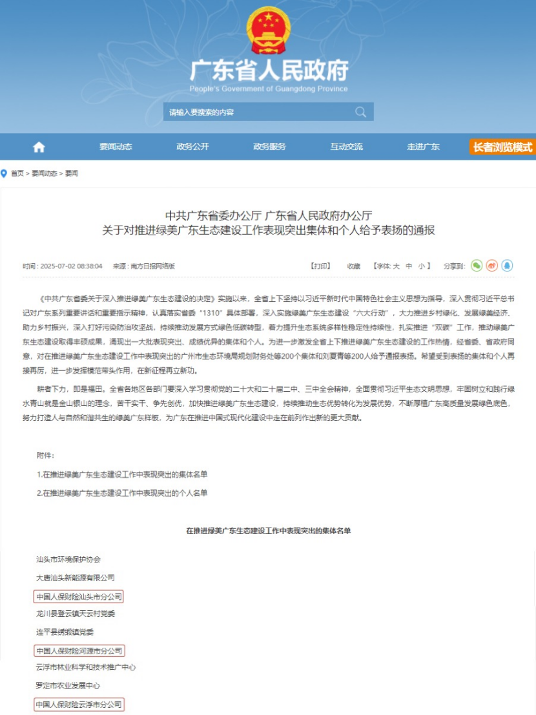
Task: Click the 【打印】 print link
Action: click(x=320, y=266)
